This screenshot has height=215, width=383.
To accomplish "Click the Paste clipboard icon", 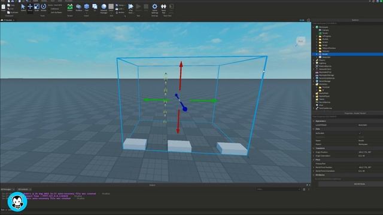I will [3, 7].
